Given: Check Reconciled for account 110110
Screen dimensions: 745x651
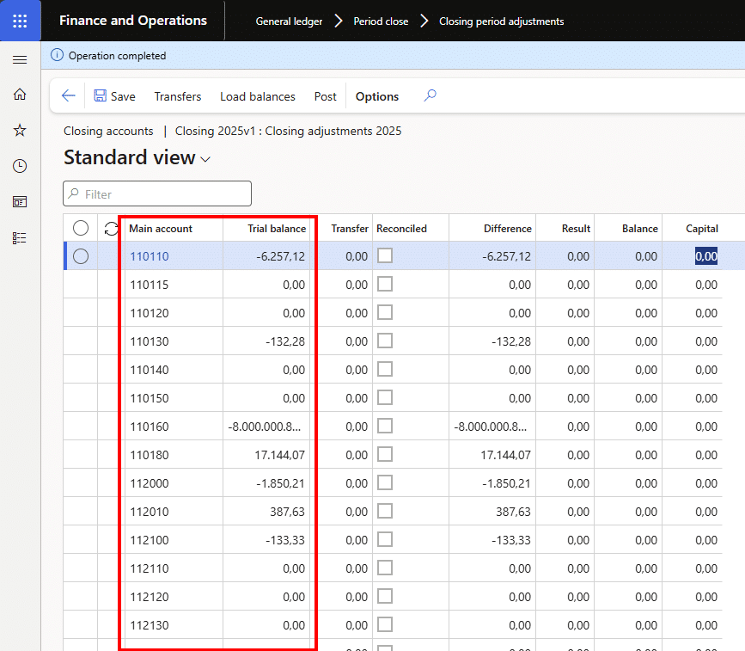Looking at the screenshot, I should 385,255.
